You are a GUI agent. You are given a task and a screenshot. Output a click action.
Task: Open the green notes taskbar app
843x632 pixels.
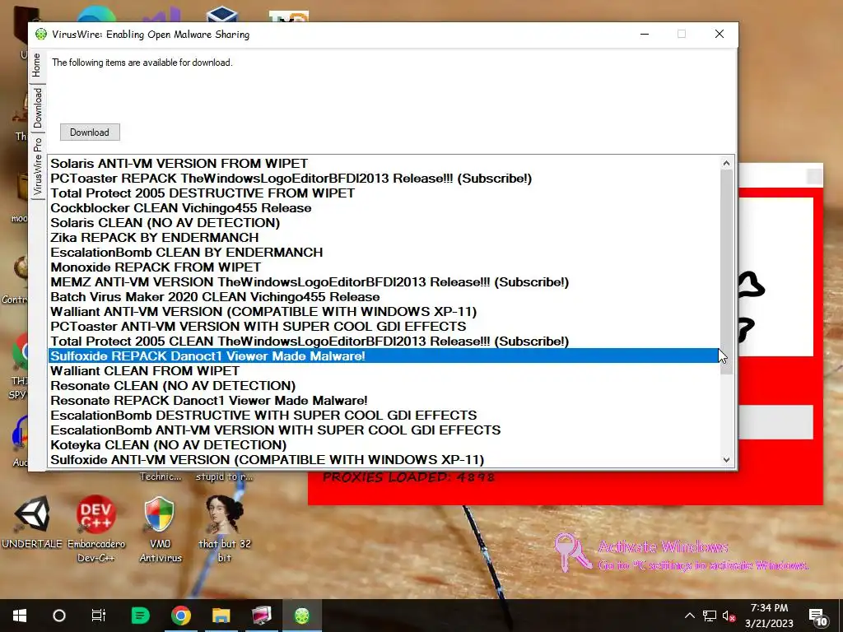(x=140, y=616)
